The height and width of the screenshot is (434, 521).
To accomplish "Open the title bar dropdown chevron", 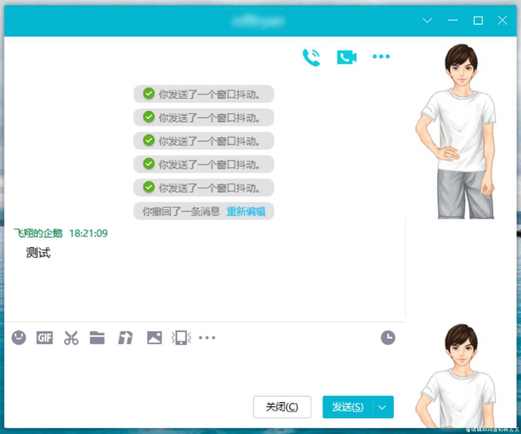I will [427, 21].
